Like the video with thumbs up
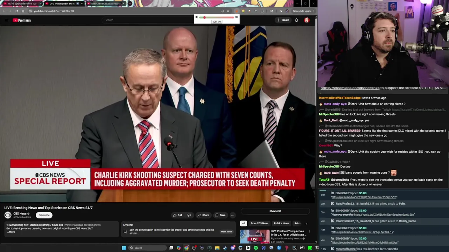This screenshot has height=252, width=449. coord(177,215)
